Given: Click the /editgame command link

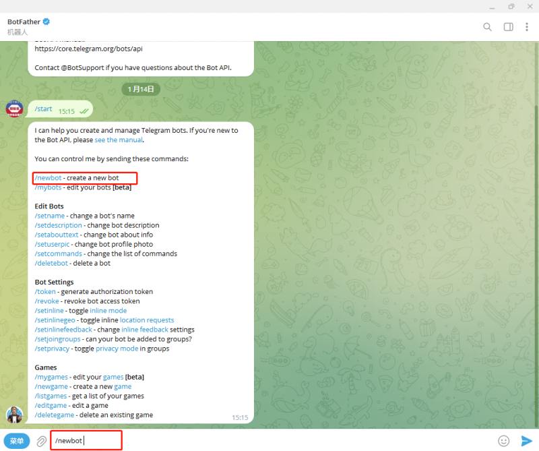Looking at the screenshot, I should [x=51, y=406].
